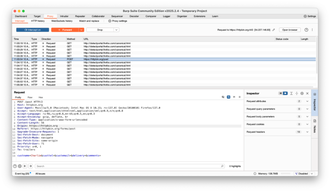
Task: Toggle the \n newline characters icon in Request editor
Action: point(234,97)
